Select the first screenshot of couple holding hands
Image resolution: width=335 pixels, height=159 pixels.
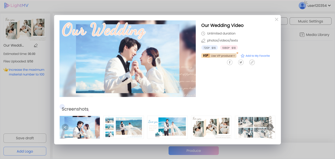(x=80, y=127)
